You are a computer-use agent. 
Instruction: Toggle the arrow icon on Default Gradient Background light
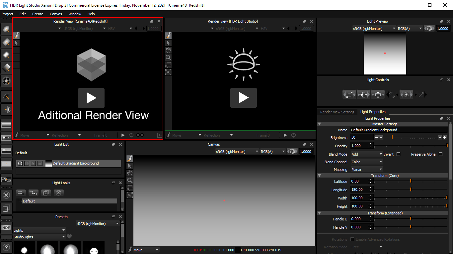point(33,164)
